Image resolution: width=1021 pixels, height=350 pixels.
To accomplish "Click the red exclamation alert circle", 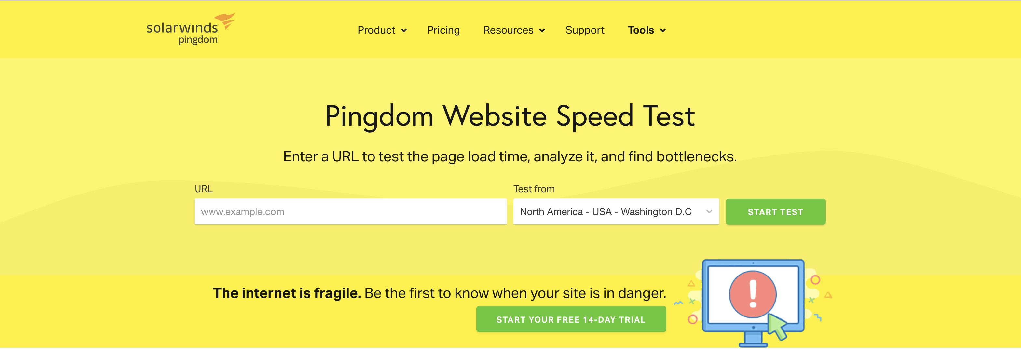I will click(x=752, y=294).
